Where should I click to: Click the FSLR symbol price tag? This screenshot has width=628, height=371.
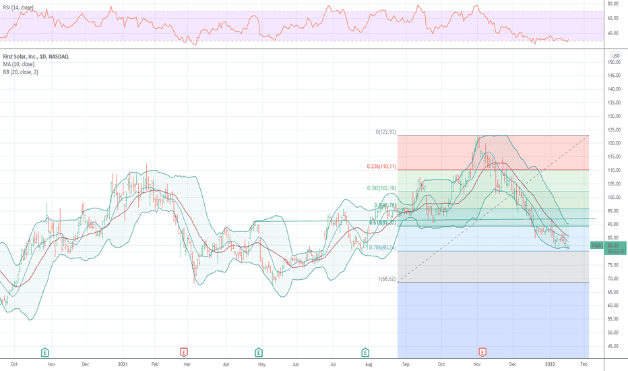click(x=597, y=246)
